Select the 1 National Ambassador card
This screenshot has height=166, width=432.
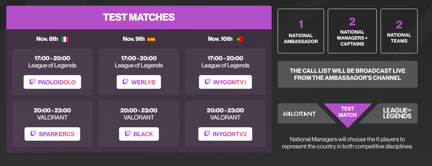point(301,31)
